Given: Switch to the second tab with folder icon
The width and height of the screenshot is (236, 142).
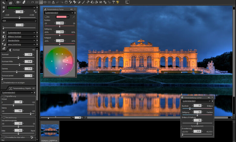Looking at the screenshot, I should [10, 3].
